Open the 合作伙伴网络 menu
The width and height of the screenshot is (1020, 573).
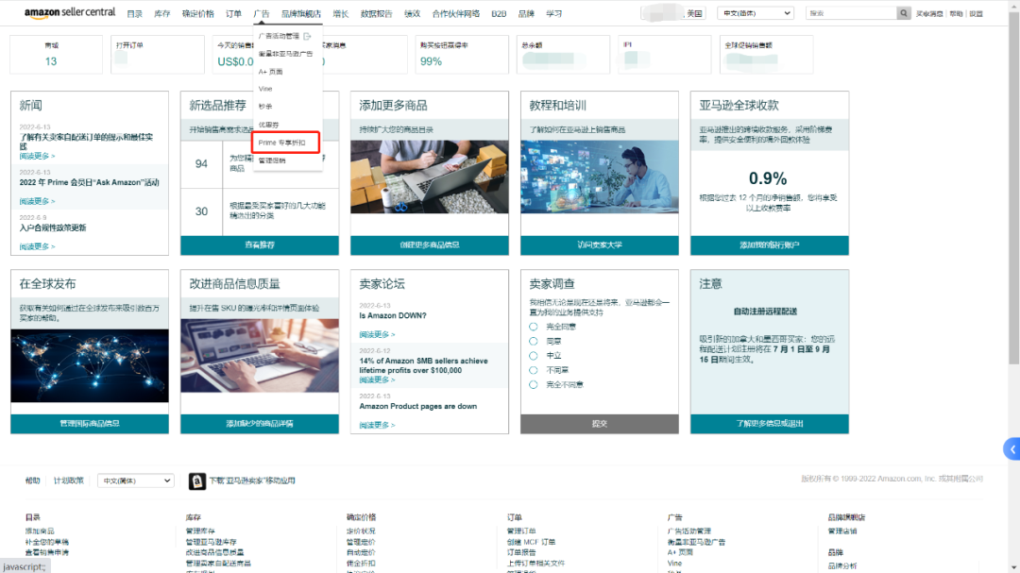point(455,13)
